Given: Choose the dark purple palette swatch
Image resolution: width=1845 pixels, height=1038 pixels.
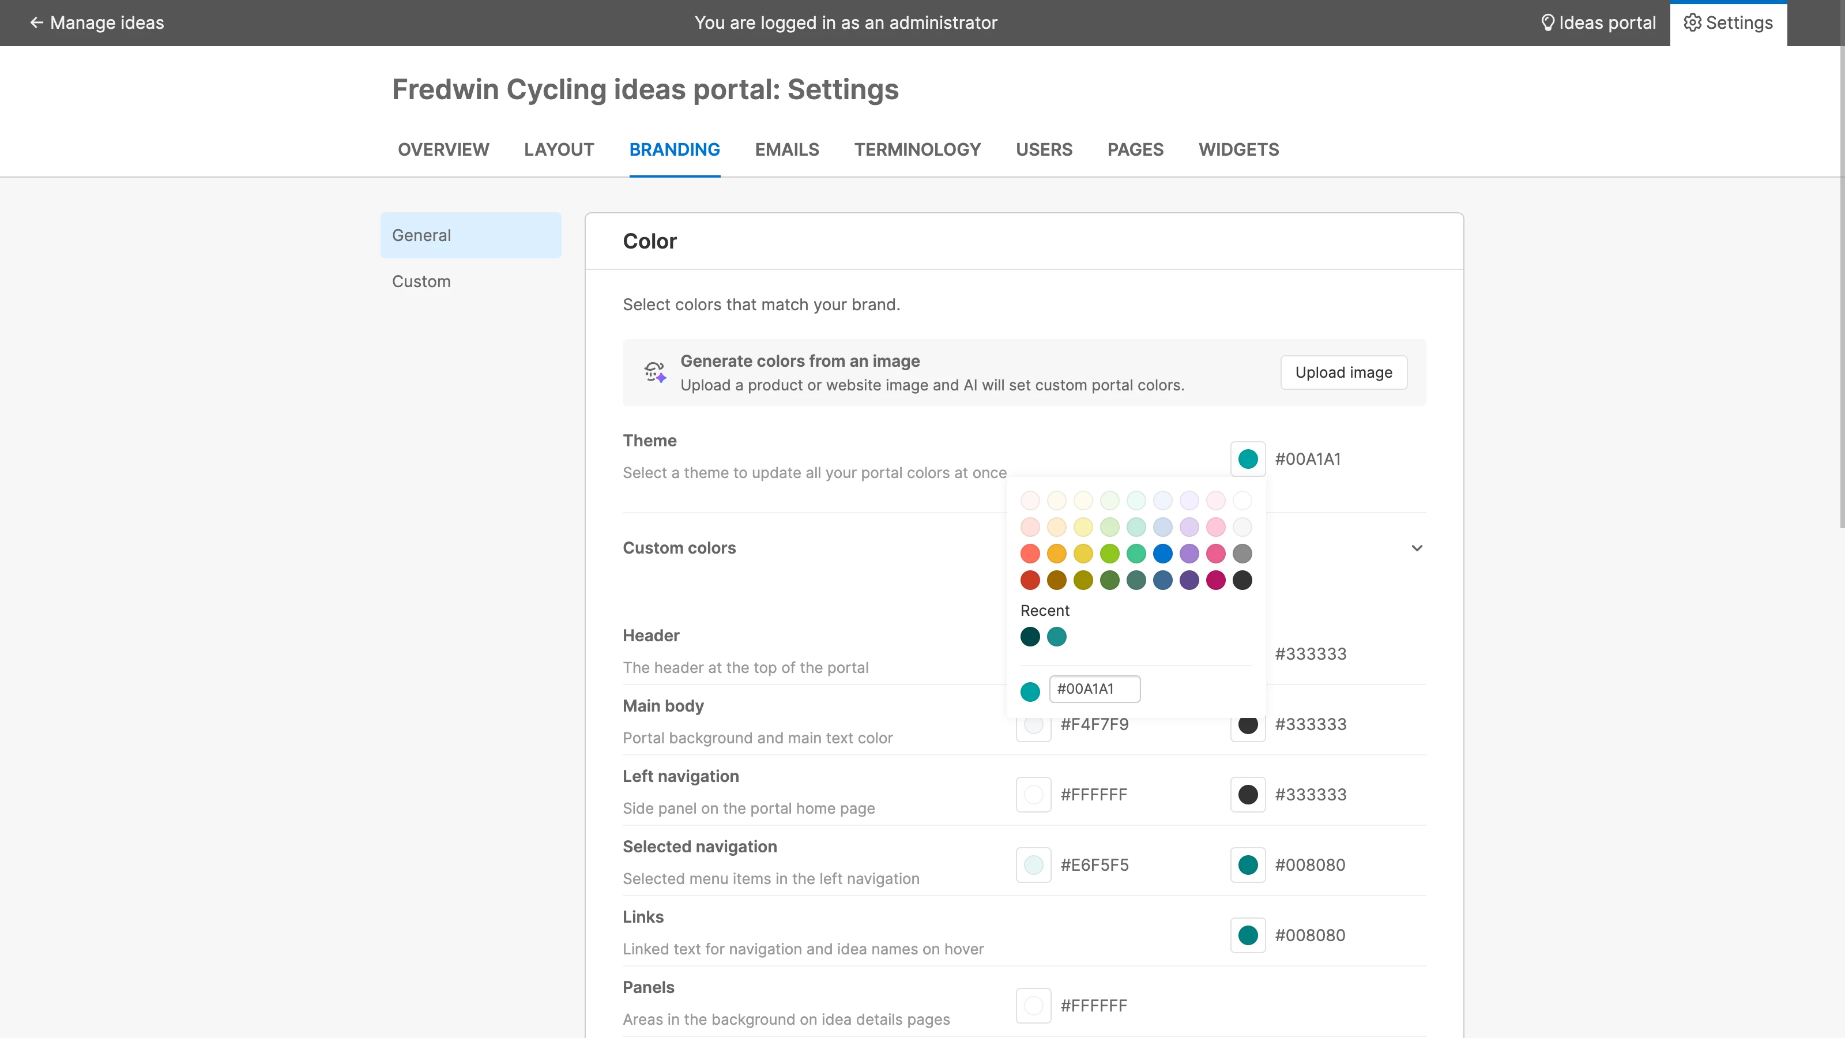Looking at the screenshot, I should click(x=1189, y=580).
